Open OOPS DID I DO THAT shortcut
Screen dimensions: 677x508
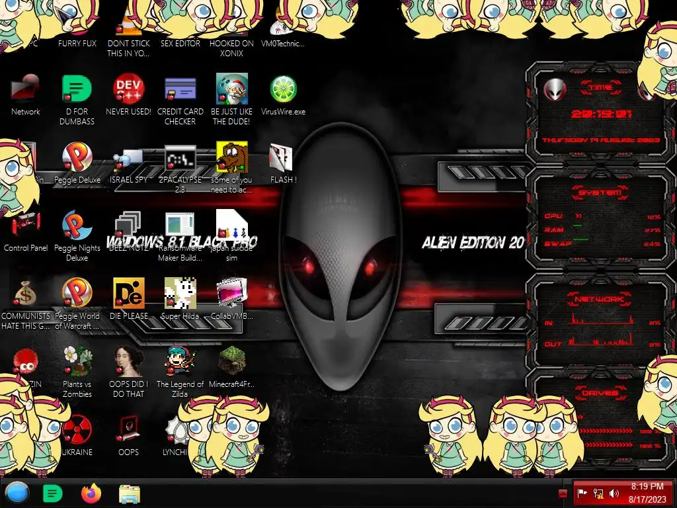tap(129, 372)
